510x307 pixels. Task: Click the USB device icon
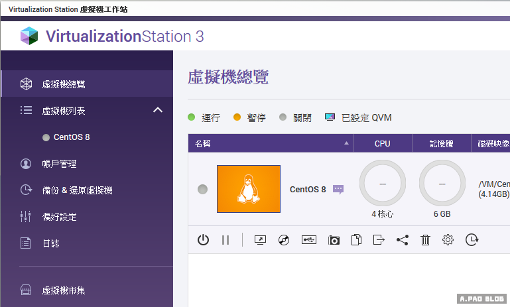point(308,240)
